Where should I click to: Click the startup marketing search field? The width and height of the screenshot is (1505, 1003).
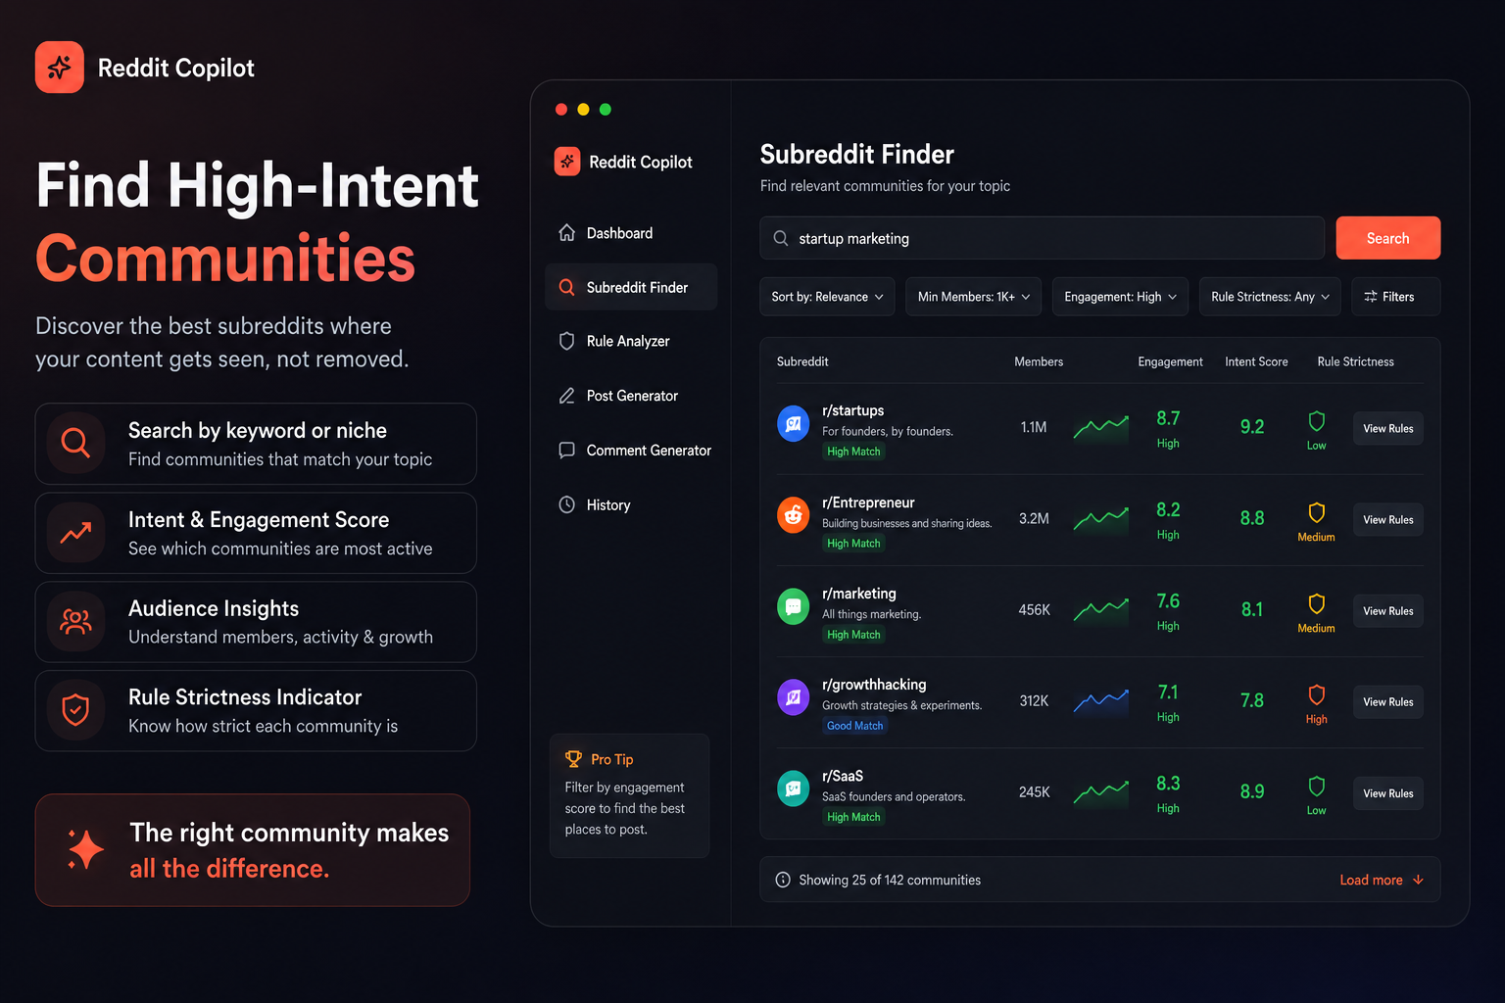(1042, 238)
